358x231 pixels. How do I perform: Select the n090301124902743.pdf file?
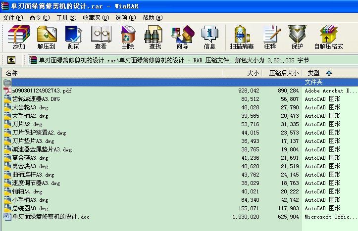coord(42,91)
